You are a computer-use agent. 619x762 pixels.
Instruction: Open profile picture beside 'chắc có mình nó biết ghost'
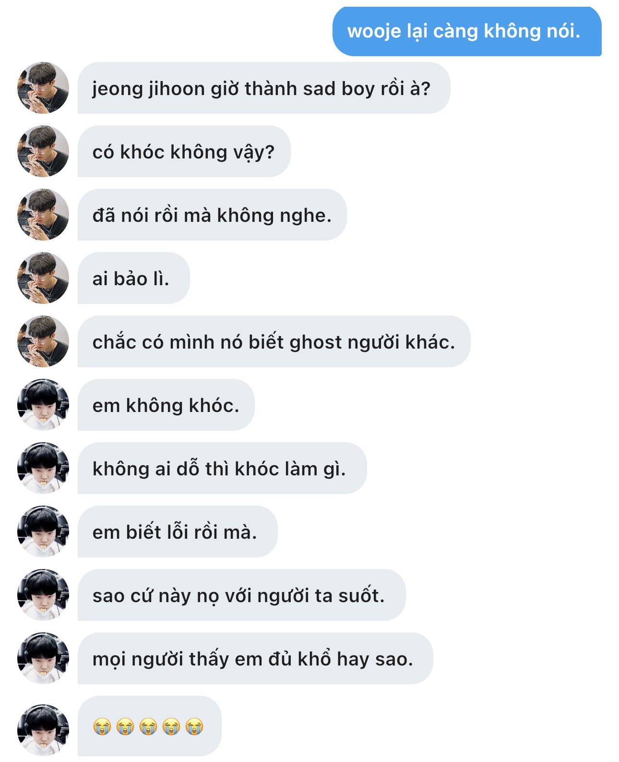(x=43, y=341)
